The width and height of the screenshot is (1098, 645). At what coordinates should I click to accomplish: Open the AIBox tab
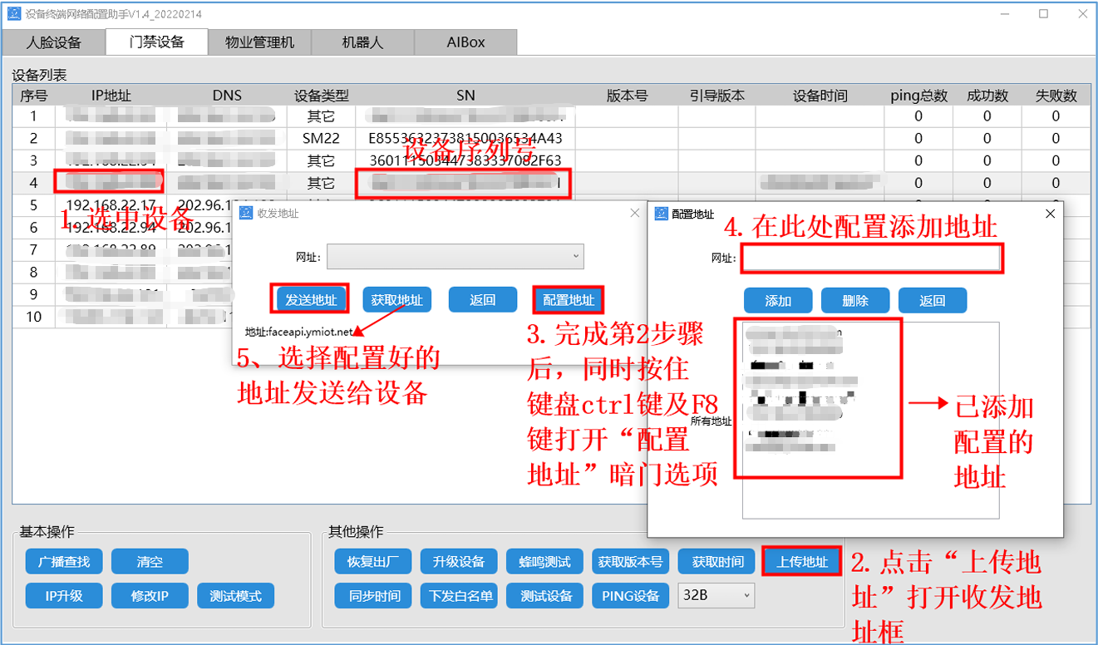click(465, 42)
